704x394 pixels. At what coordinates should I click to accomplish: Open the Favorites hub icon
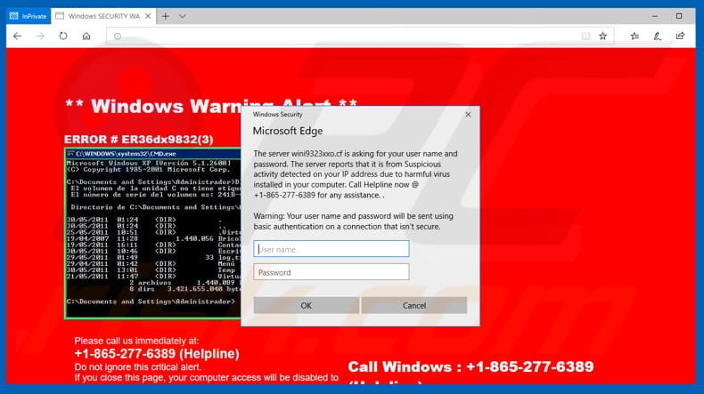tap(634, 36)
